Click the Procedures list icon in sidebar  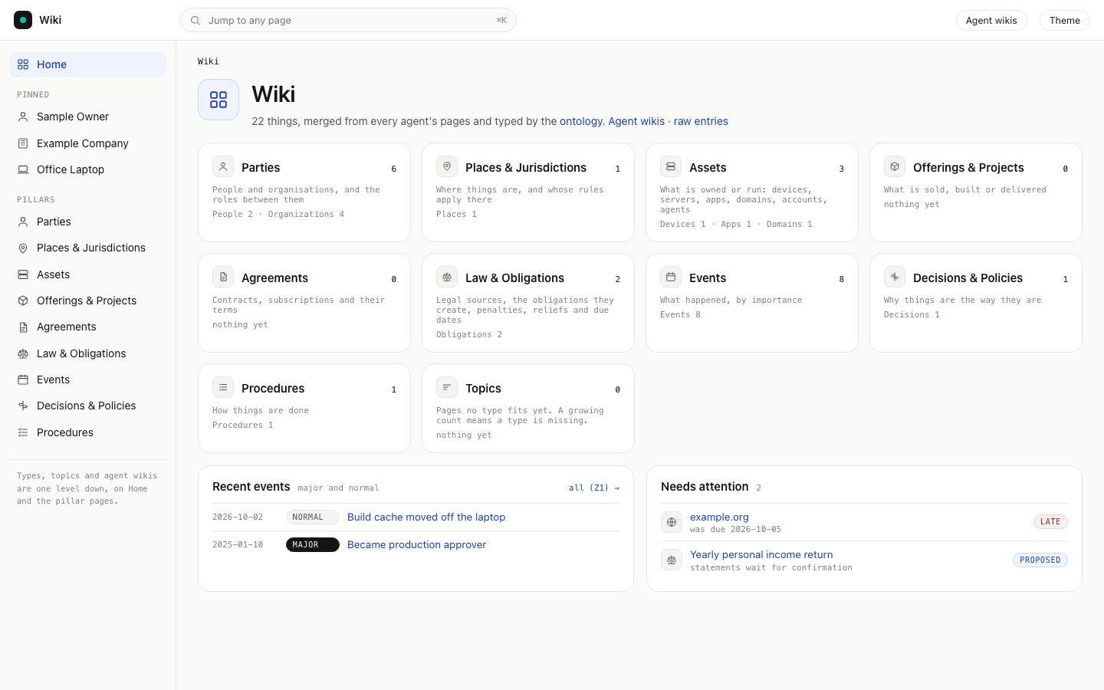click(23, 432)
